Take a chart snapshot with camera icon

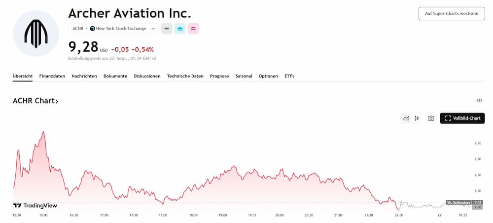431,118
